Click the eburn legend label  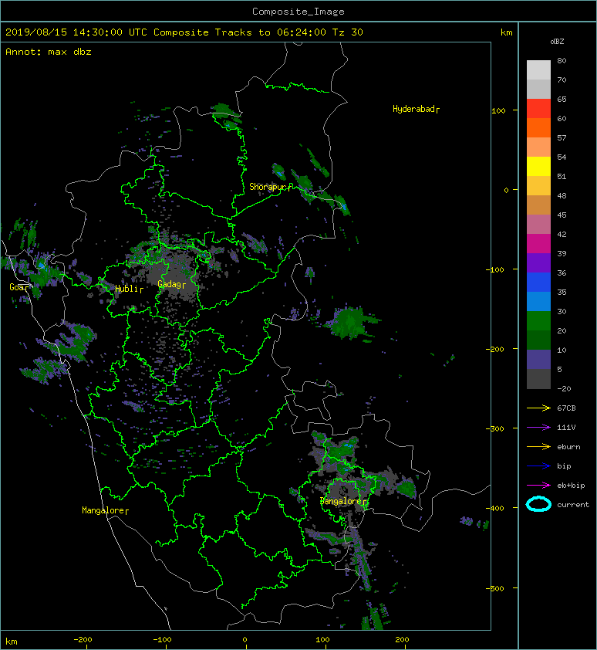pyautogui.click(x=568, y=447)
